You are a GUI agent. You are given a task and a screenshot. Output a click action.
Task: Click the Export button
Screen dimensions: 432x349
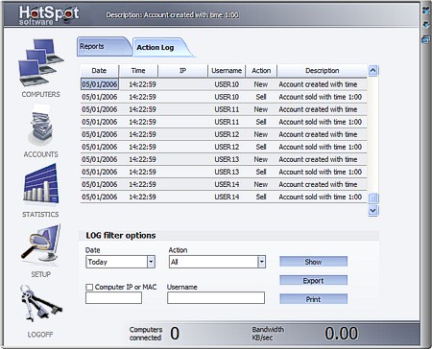(x=313, y=281)
